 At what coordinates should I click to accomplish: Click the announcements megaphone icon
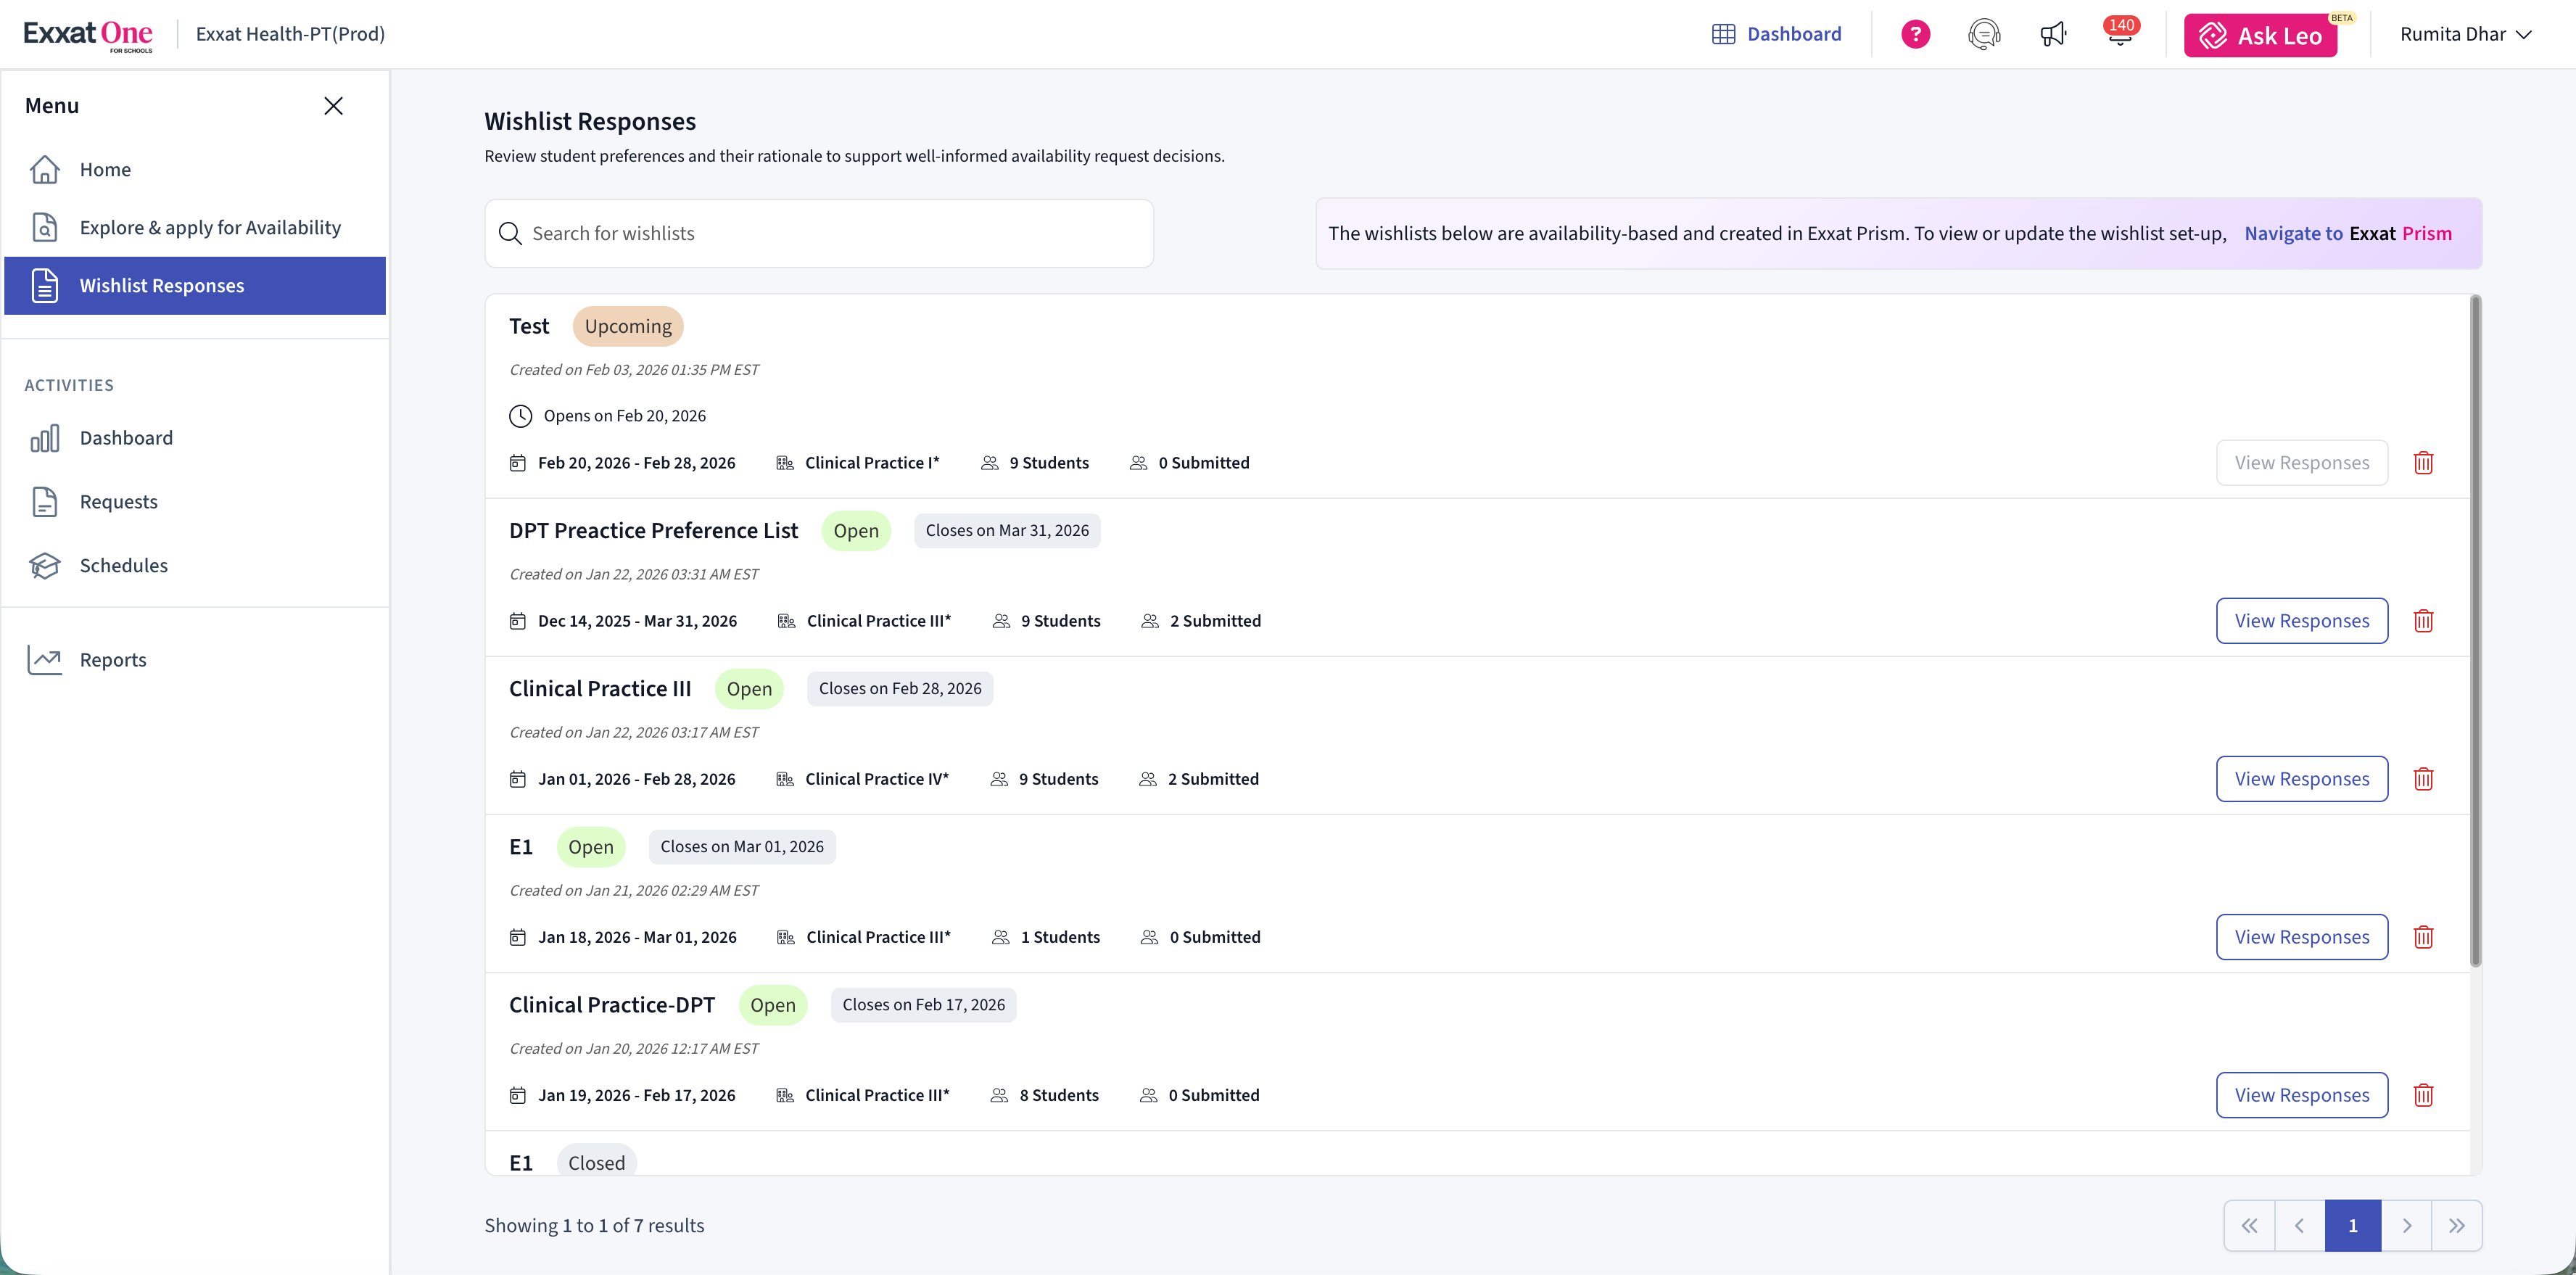2052,34
